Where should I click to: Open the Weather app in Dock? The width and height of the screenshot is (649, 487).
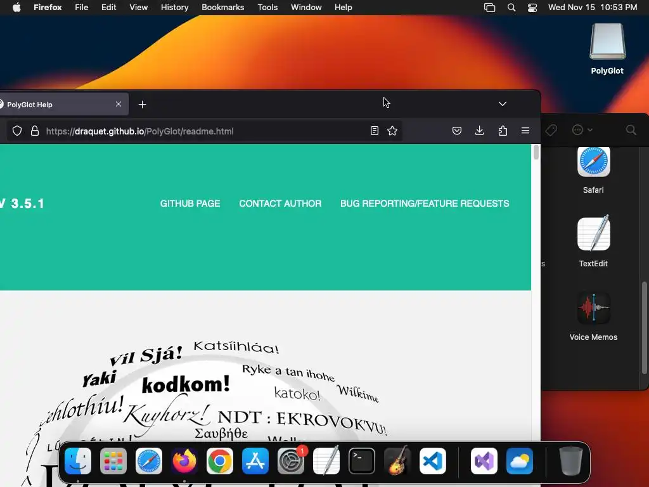coord(520,461)
